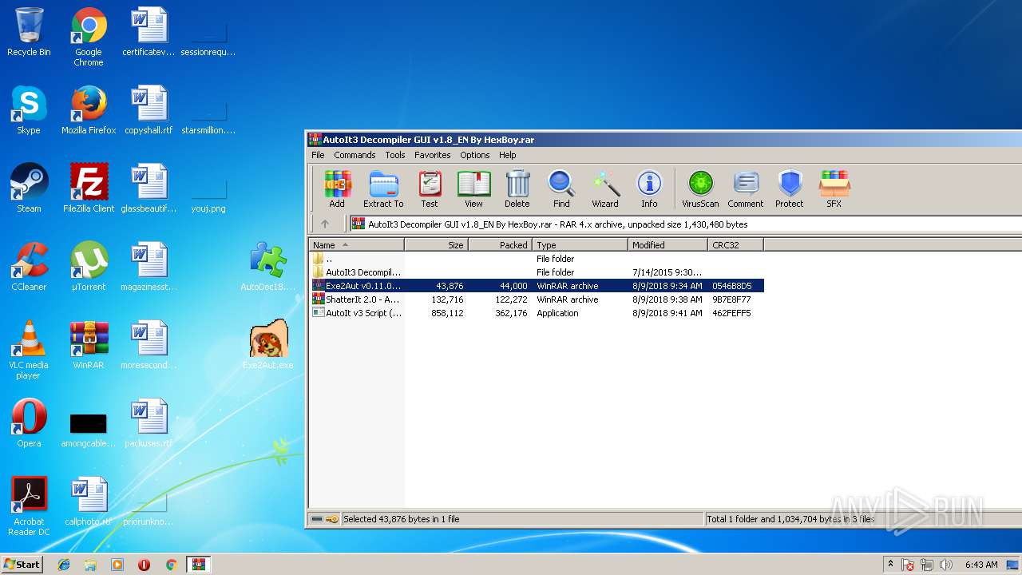
Task: Select the Steam desktop shortcut
Action: click(29, 188)
